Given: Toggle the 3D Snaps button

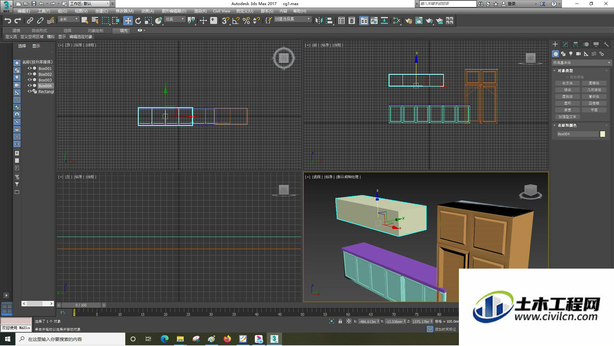Looking at the screenshot, I should coord(225,21).
